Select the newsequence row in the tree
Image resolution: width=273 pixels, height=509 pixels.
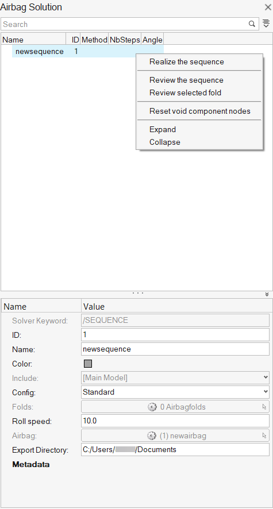88,51
